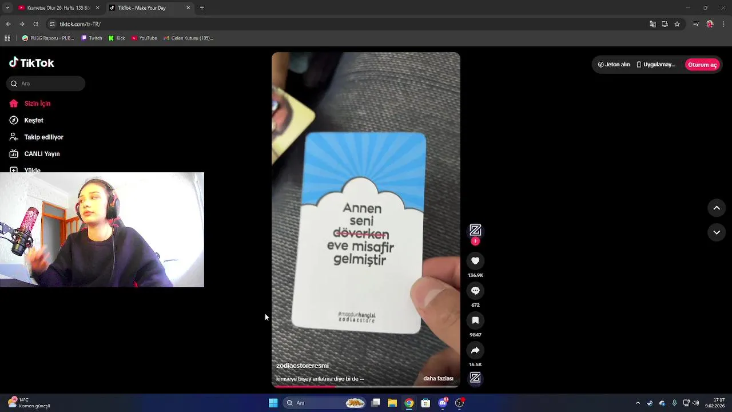Click the Ara search field in TikTok
The image size is (732, 412).
click(x=46, y=84)
